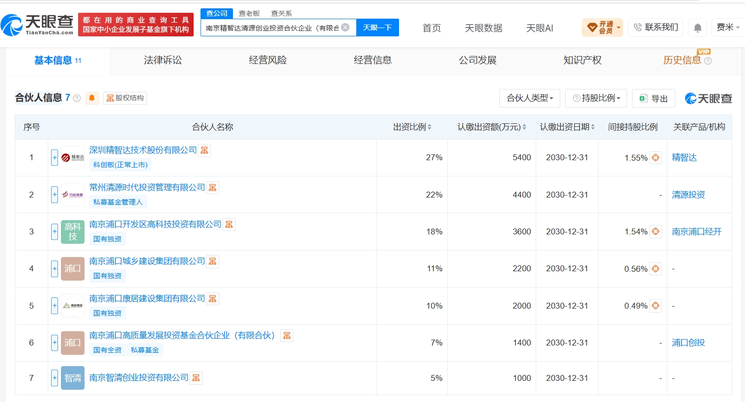Expand row 5 南京浦口康居建设 details

[55, 306]
